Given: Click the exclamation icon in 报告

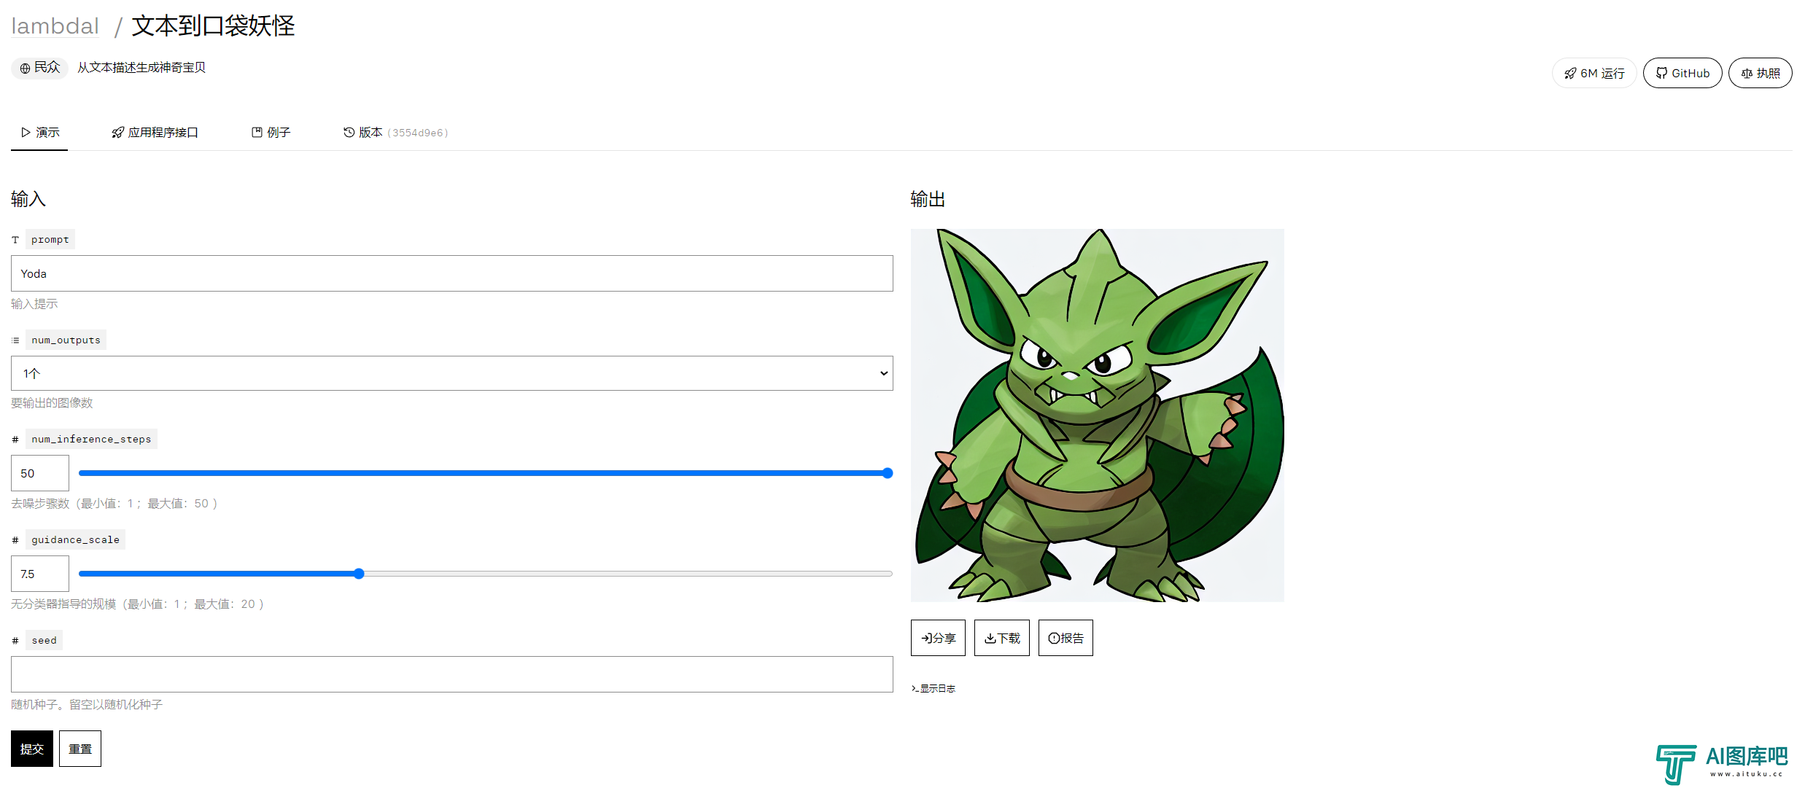Looking at the screenshot, I should 1054,638.
